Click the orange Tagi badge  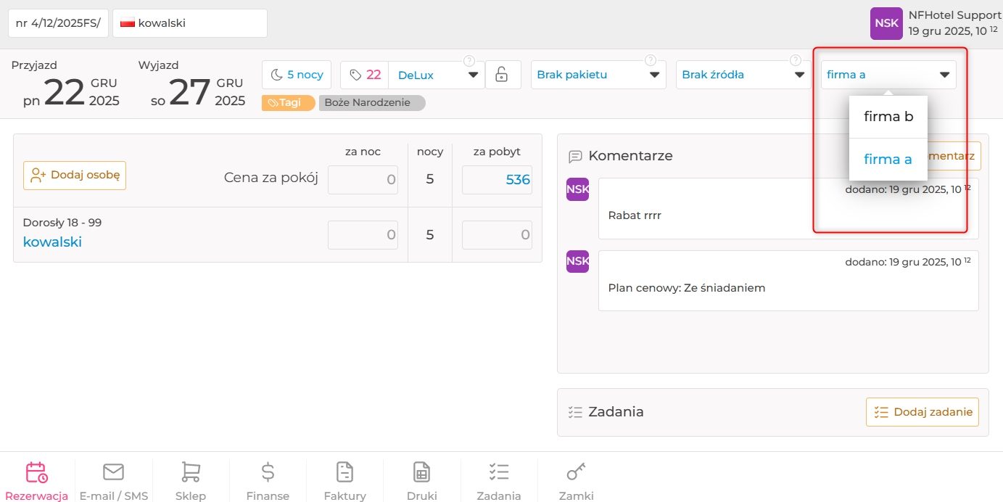pyautogui.click(x=288, y=103)
